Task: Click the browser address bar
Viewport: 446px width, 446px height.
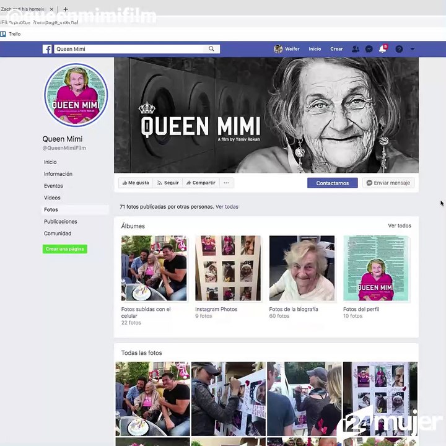Action: [x=223, y=22]
